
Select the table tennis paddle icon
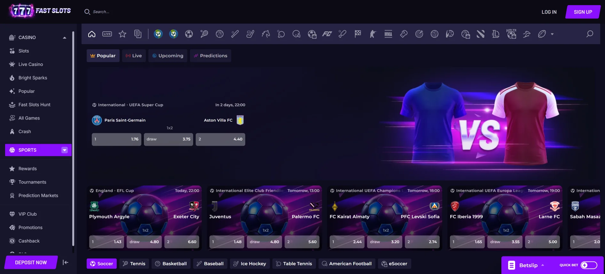(281, 34)
